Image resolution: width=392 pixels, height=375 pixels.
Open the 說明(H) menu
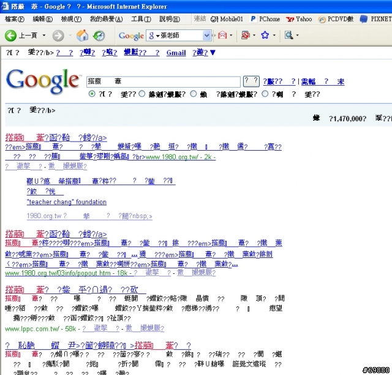pyautogui.click(x=170, y=19)
